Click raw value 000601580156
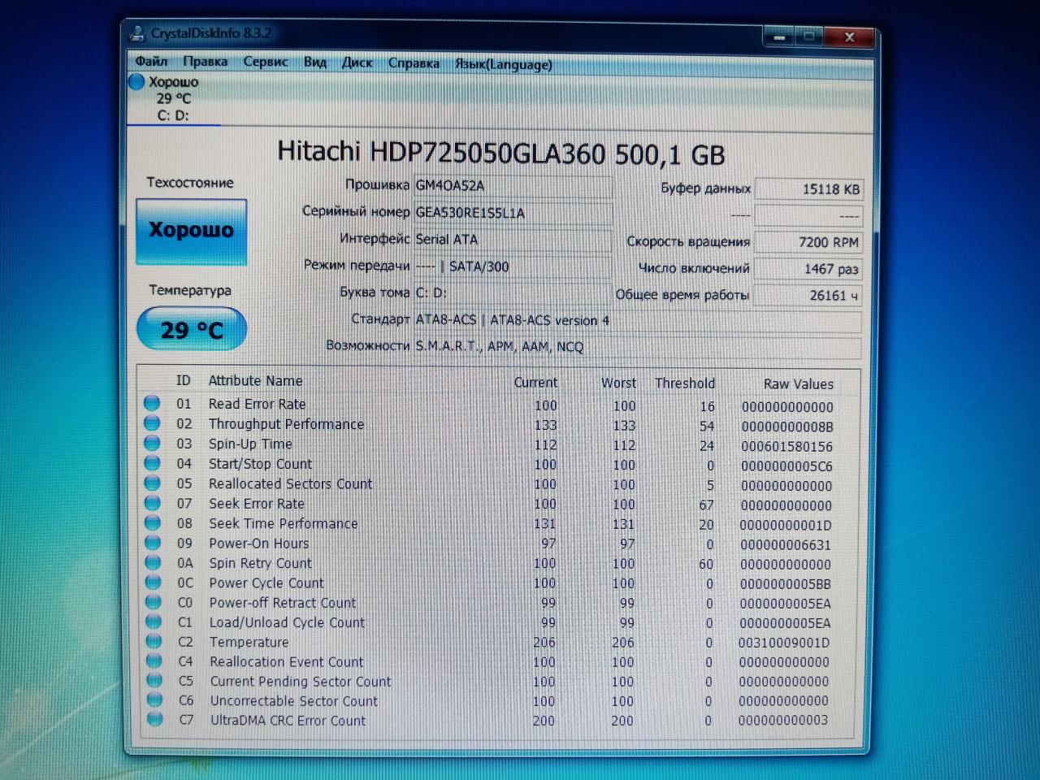Image resolution: width=1040 pixels, height=780 pixels. [786, 446]
